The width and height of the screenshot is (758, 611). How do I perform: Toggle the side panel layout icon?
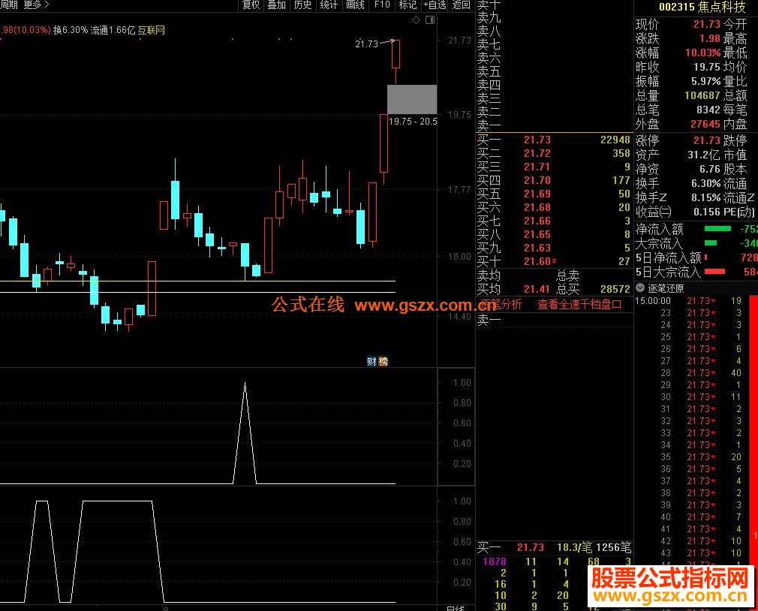pyautogui.click(x=430, y=20)
